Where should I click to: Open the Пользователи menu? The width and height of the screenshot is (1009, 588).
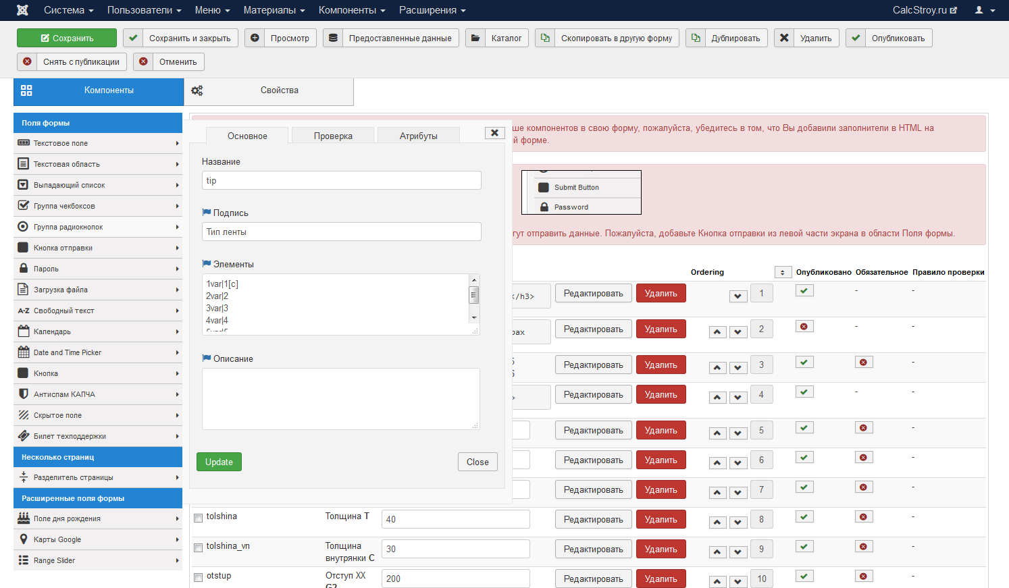(145, 10)
